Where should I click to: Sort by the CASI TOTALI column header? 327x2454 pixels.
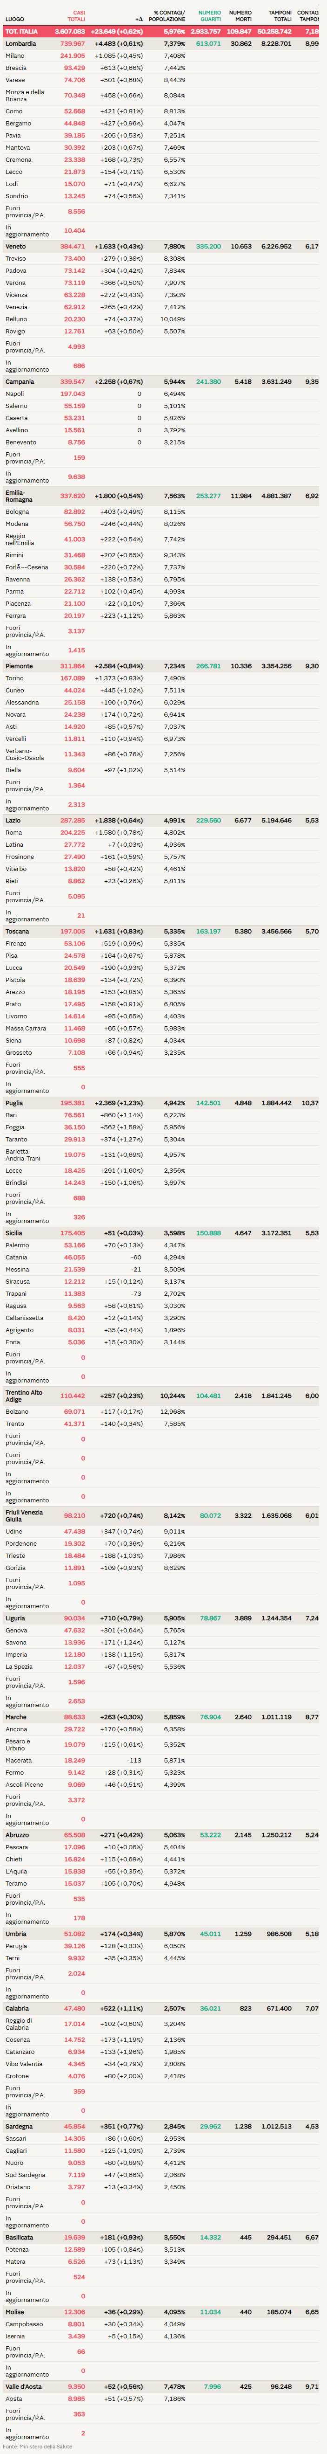coord(75,16)
